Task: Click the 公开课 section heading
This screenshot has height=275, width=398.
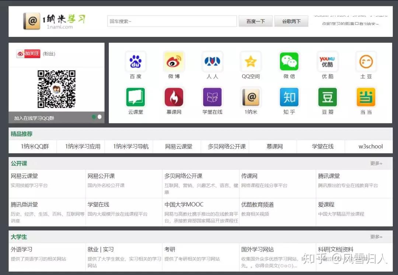Action: (19, 163)
